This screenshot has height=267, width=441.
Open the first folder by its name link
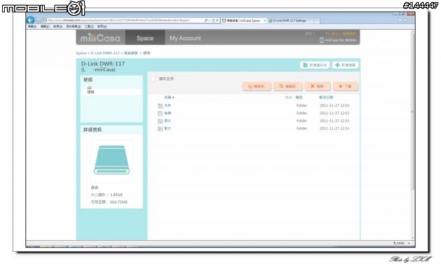click(x=167, y=105)
